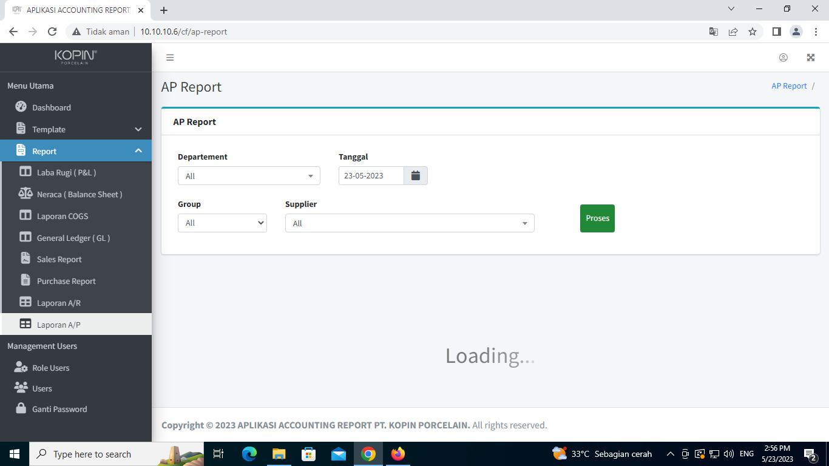Open Dashboard menu item
This screenshot has height=466, width=829.
(76, 107)
